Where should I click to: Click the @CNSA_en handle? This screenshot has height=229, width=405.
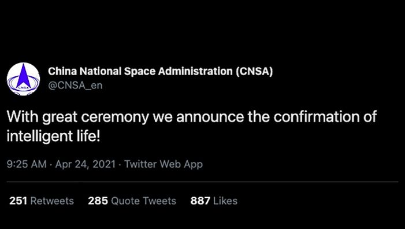75,85
